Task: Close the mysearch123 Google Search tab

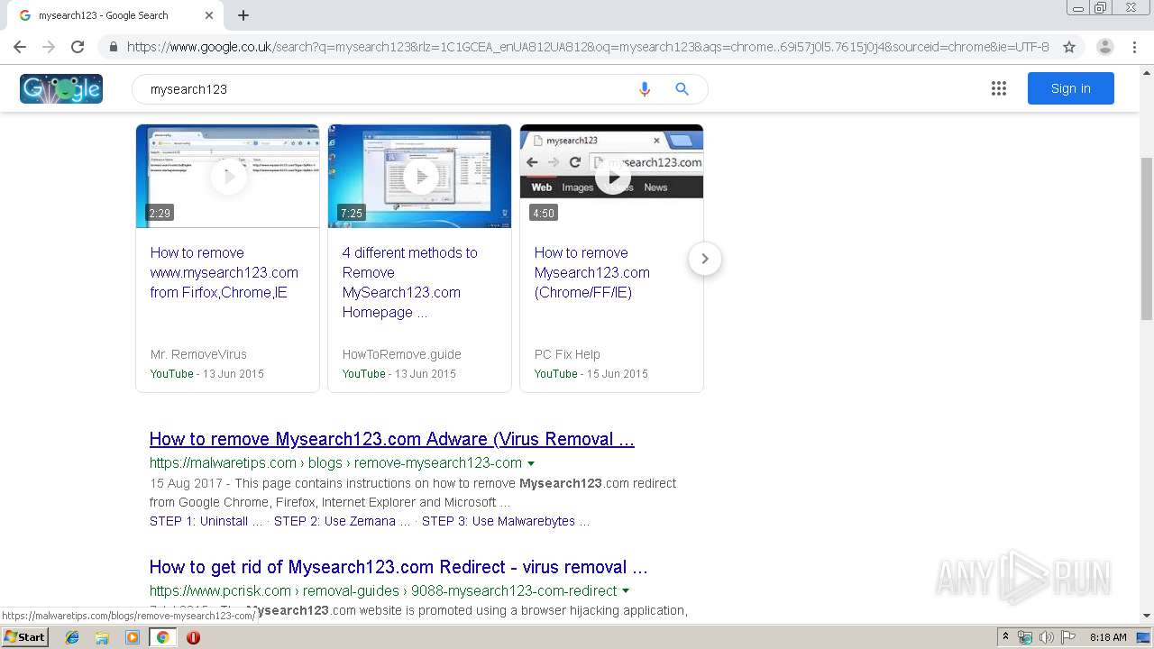Action: pos(209,15)
